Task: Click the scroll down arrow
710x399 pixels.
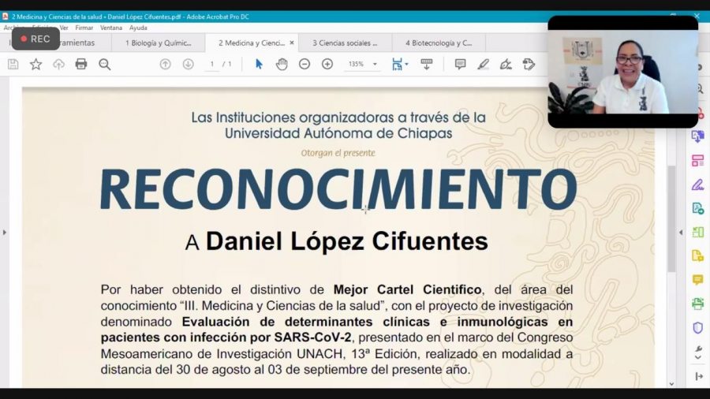Action: pyautogui.click(x=671, y=384)
